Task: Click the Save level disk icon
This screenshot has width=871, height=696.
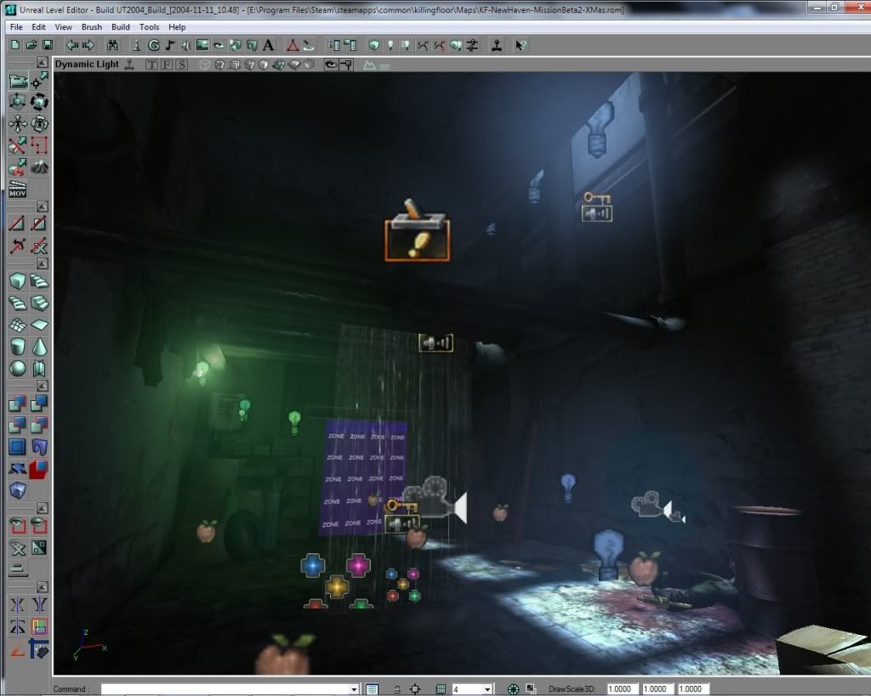Action: tap(48, 45)
